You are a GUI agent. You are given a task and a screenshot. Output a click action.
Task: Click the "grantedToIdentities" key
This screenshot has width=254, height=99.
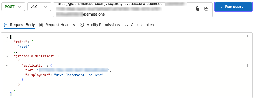point(34,56)
